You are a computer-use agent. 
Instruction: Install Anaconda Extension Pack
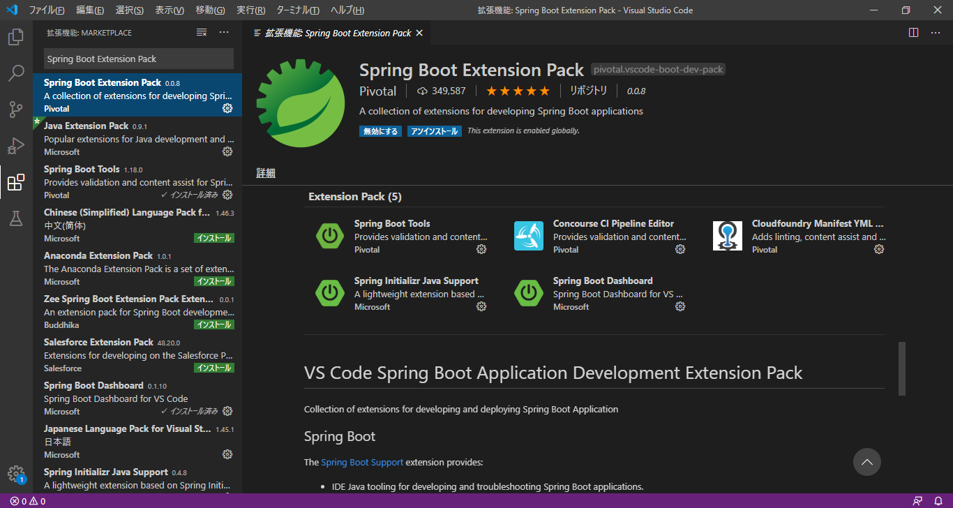click(x=214, y=281)
